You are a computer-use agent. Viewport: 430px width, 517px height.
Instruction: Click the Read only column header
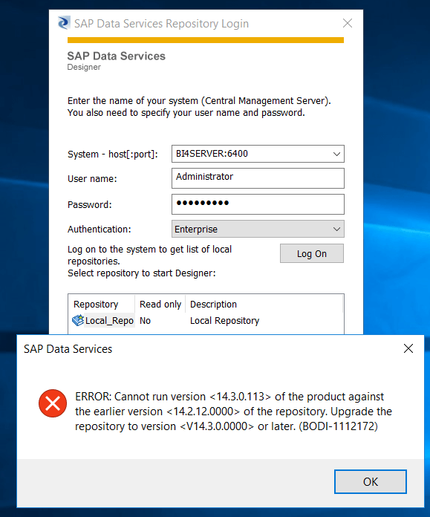point(160,304)
